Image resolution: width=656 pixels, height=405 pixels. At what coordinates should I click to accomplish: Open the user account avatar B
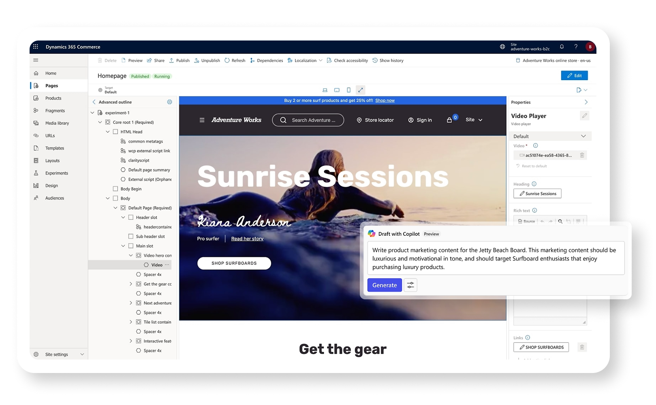pos(590,47)
